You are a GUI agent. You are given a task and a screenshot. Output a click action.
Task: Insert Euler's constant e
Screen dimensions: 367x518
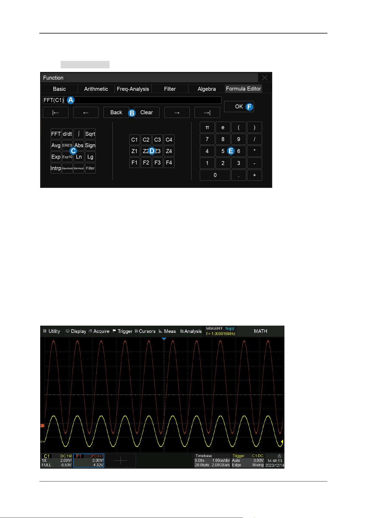223,128
